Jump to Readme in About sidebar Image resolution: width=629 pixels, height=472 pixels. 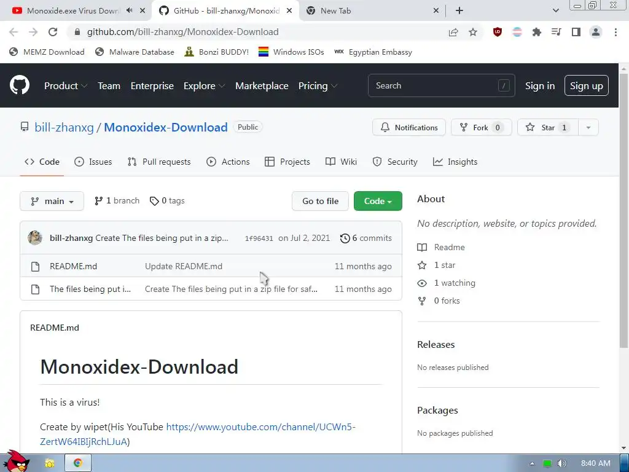tap(441, 247)
